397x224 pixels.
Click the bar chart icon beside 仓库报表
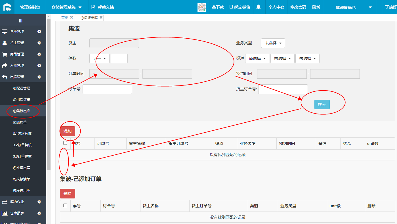(x=5, y=213)
